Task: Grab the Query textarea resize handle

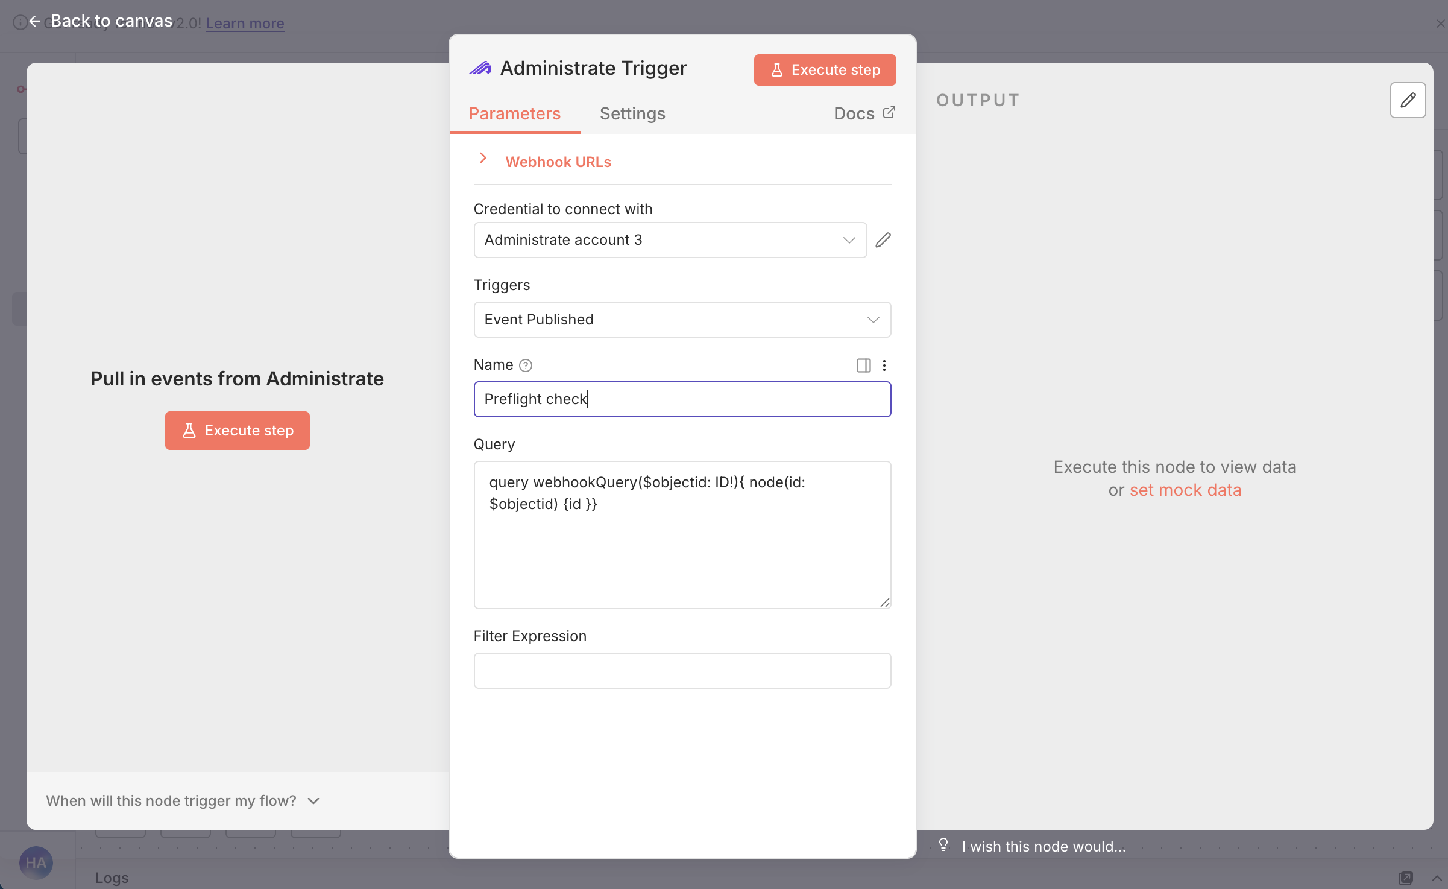Action: pyautogui.click(x=884, y=603)
